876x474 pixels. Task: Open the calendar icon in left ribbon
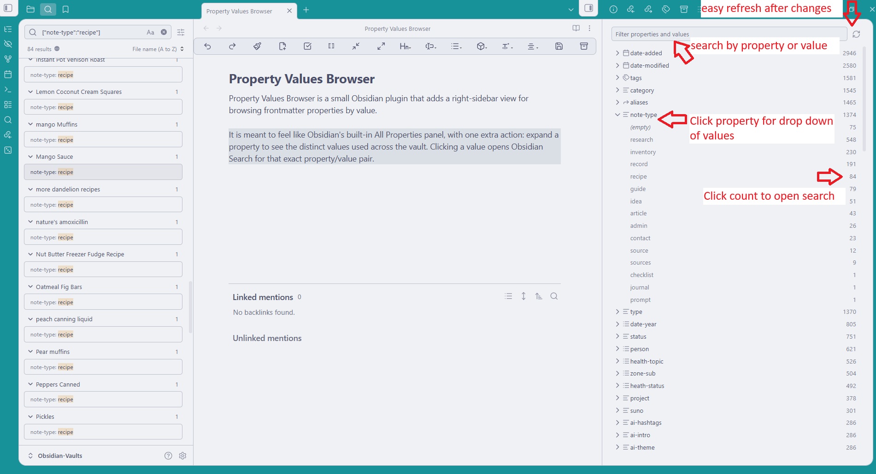pyautogui.click(x=8, y=75)
